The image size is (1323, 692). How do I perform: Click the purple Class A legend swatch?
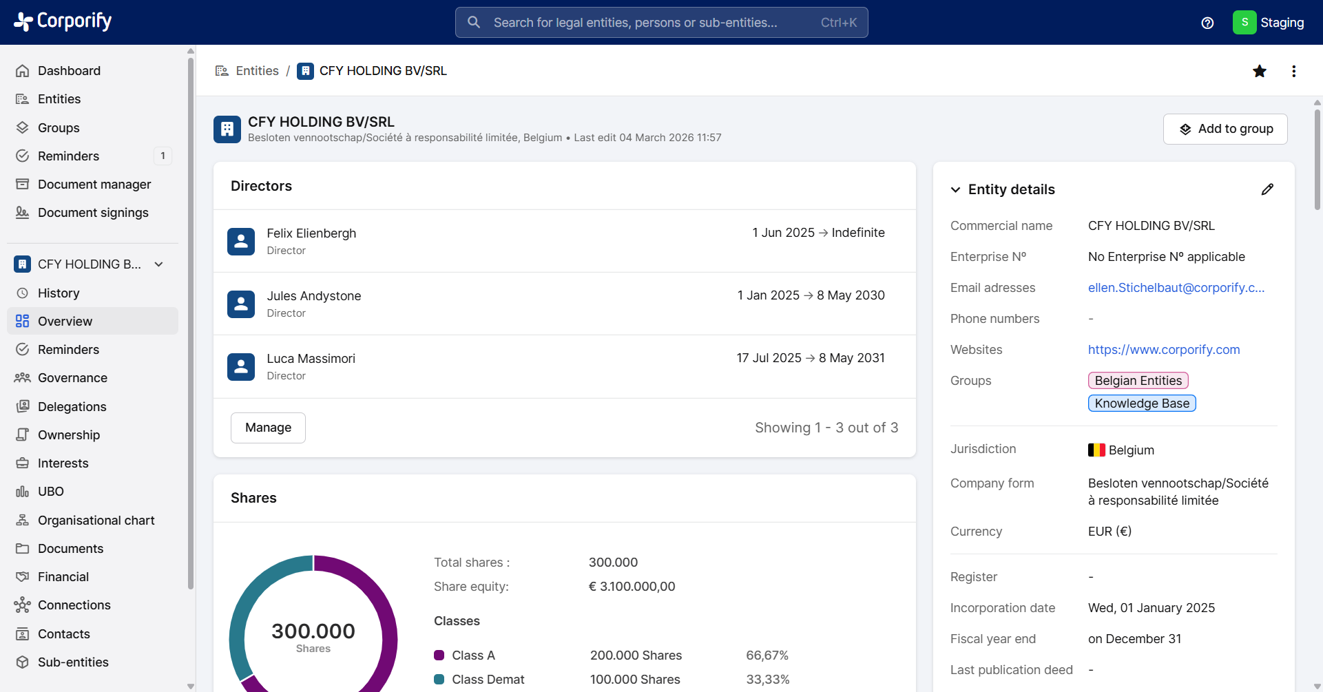pyautogui.click(x=439, y=656)
